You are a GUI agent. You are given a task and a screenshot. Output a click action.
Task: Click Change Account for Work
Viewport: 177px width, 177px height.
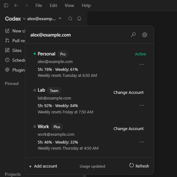[129, 129]
